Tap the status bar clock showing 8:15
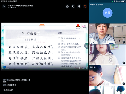This screenshot has height=94, width=126. [x=4, y=1]
